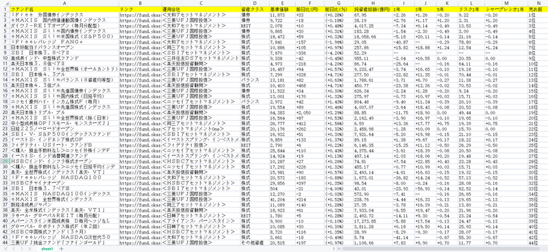Viewport: 548px width, 252px height.
Task: Select cell iFree 外国債券インデックス
Action: (64, 14)
